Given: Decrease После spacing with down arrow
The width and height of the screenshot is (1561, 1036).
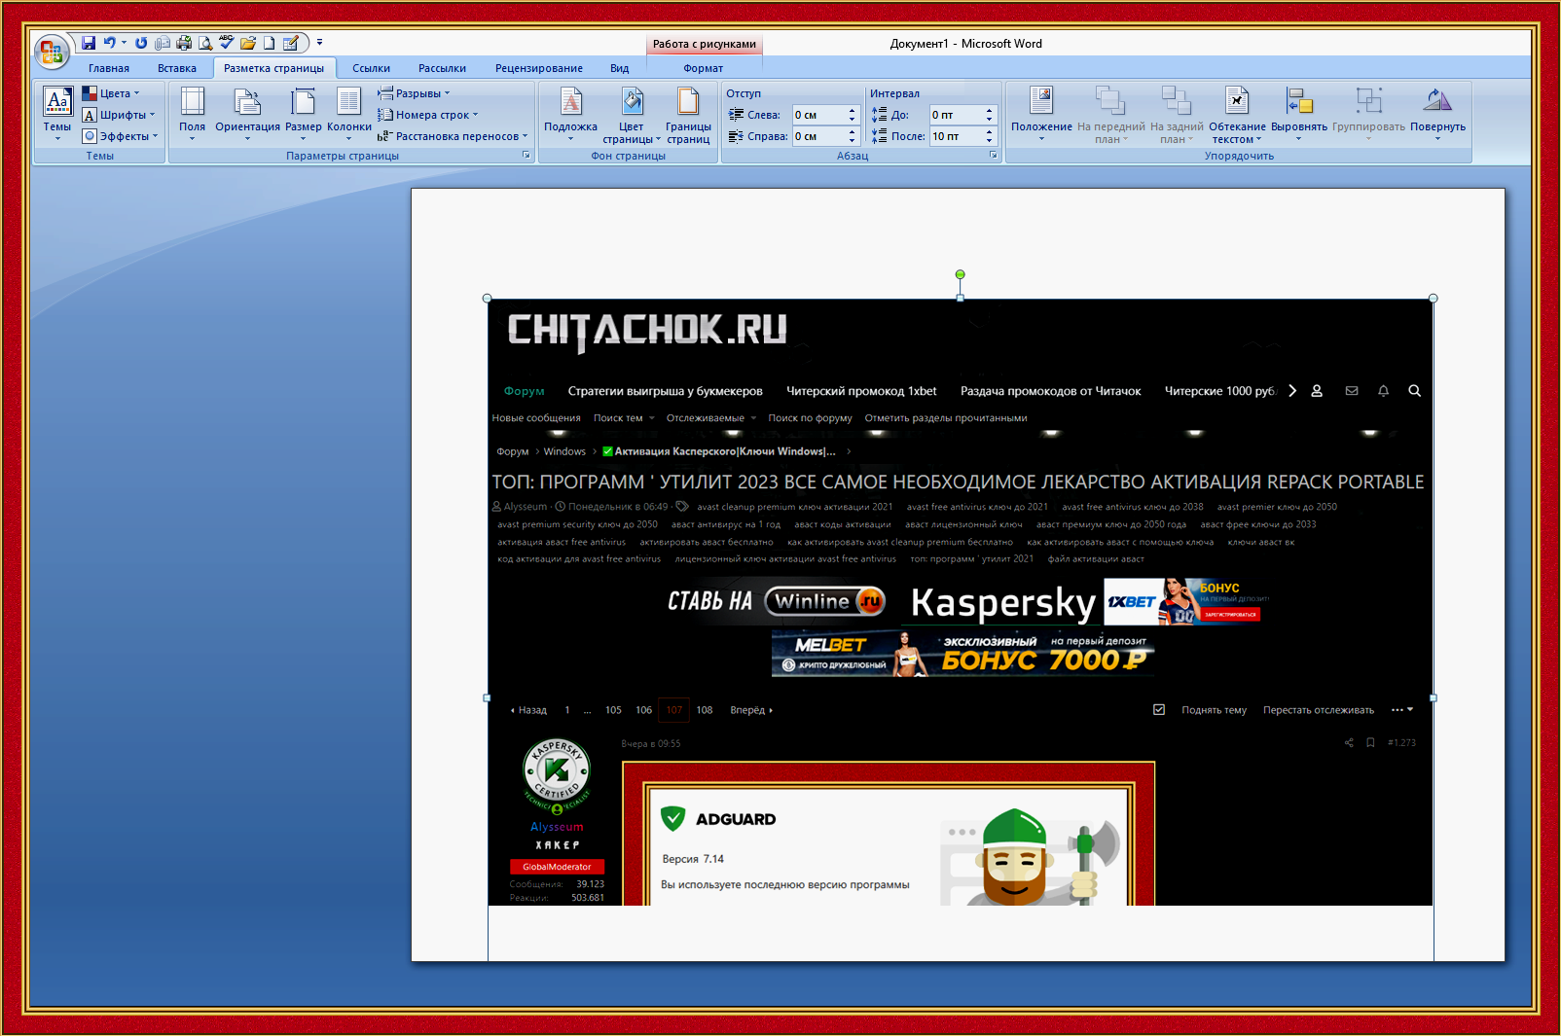Looking at the screenshot, I should tap(990, 141).
